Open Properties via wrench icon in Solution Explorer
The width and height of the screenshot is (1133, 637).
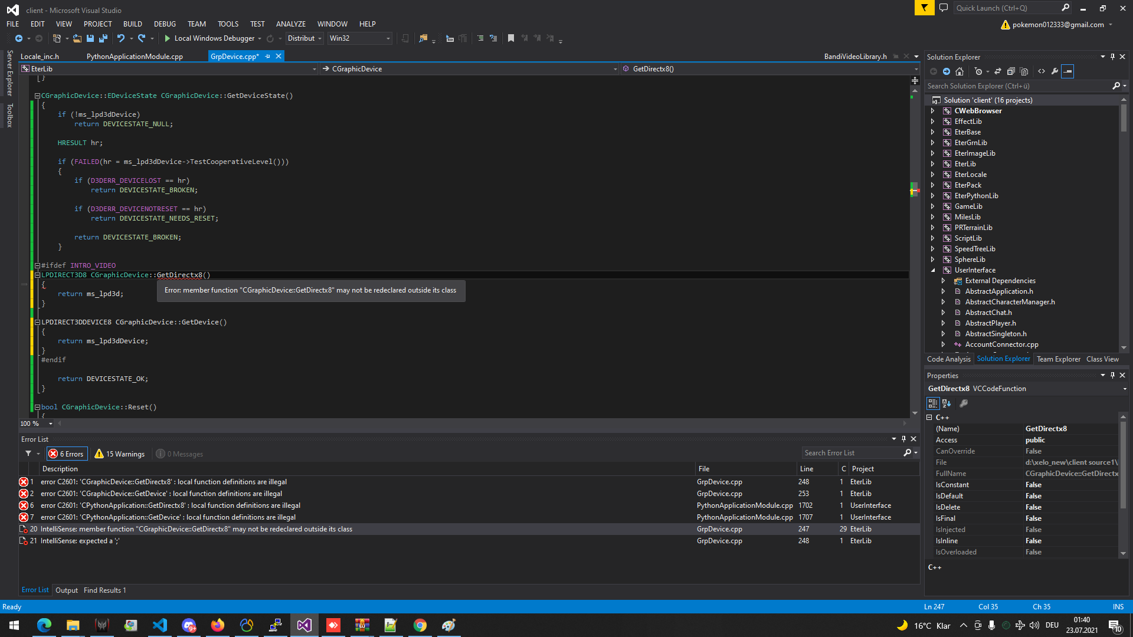(1055, 71)
